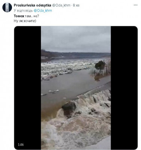Open Proskurivska odesytka's profile avatar

click(7, 7)
